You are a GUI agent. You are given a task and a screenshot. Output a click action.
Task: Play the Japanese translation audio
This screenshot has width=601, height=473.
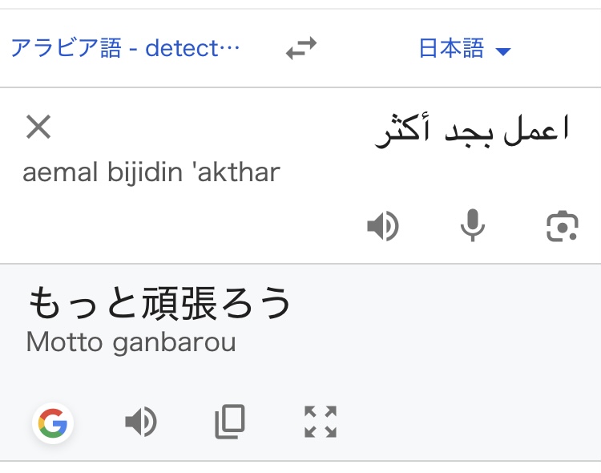click(x=141, y=422)
